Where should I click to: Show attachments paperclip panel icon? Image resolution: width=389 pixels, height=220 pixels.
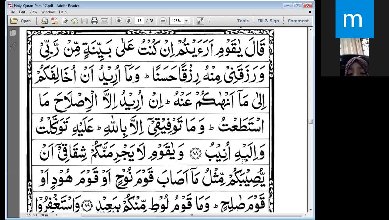[13, 46]
